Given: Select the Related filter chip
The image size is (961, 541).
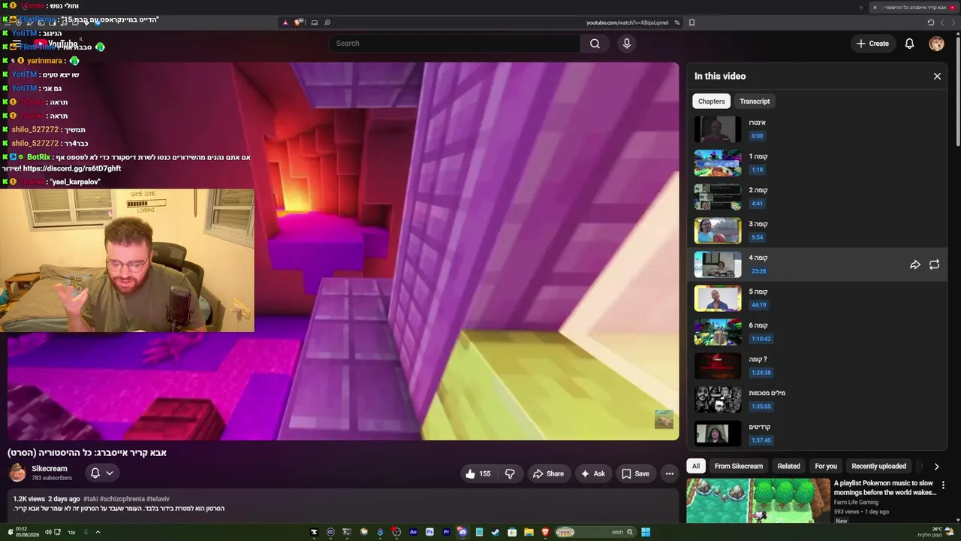Looking at the screenshot, I should 788,466.
